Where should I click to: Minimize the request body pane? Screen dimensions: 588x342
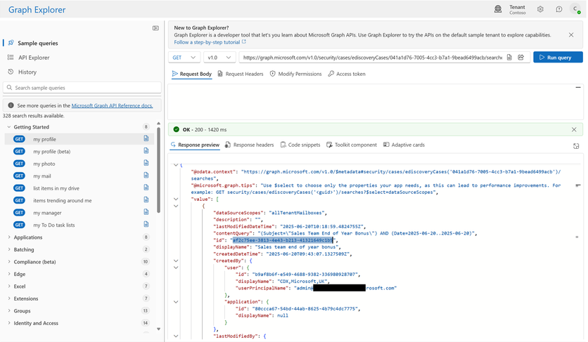(578, 87)
